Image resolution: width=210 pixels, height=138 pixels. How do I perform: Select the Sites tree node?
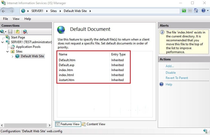coord(19,51)
